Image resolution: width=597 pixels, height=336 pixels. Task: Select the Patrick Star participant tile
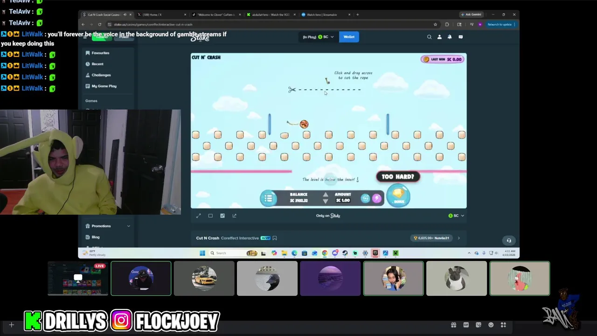coord(520,279)
